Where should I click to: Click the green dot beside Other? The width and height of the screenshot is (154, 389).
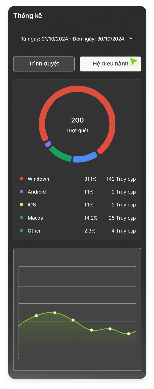point(21,230)
